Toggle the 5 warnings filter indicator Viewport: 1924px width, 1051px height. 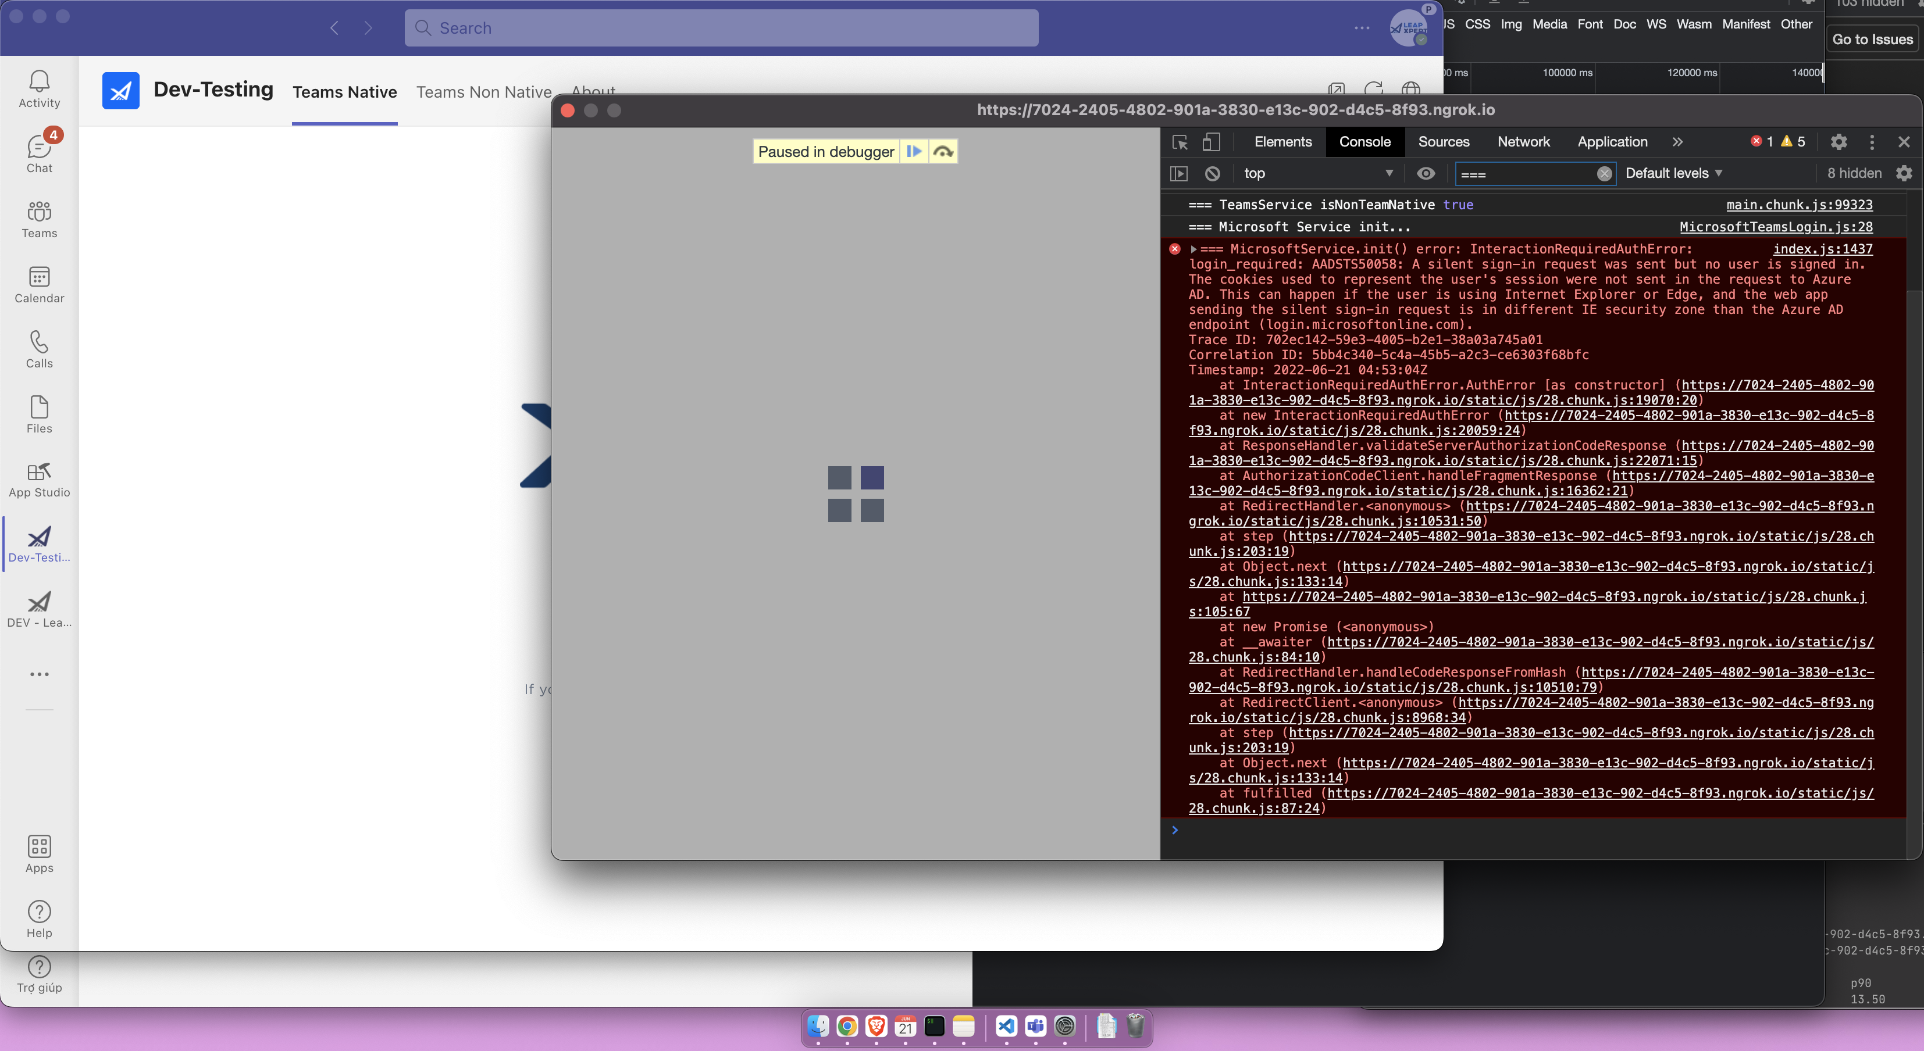click(1793, 142)
